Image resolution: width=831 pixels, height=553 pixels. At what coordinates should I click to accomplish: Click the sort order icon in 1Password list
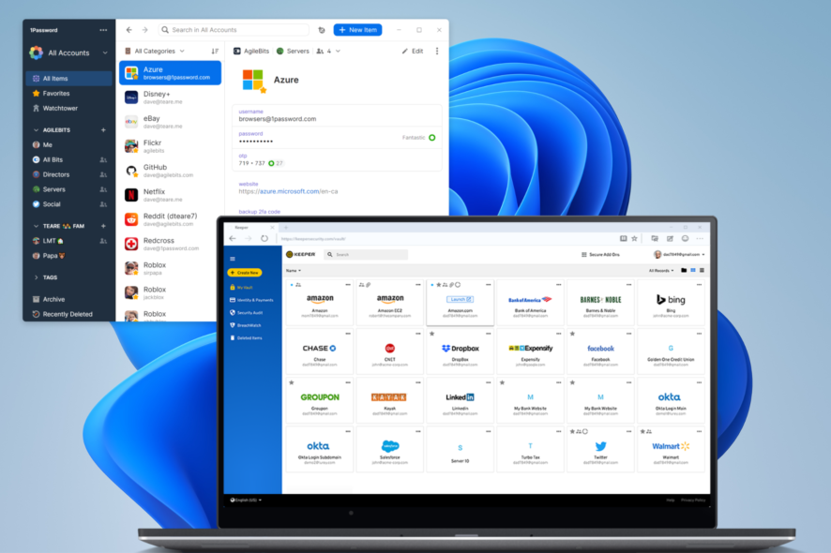click(x=215, y=52)
